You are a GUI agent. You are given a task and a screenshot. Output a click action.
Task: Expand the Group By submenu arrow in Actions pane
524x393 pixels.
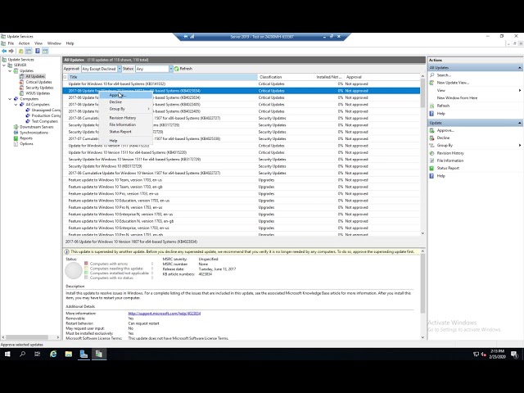520,146
